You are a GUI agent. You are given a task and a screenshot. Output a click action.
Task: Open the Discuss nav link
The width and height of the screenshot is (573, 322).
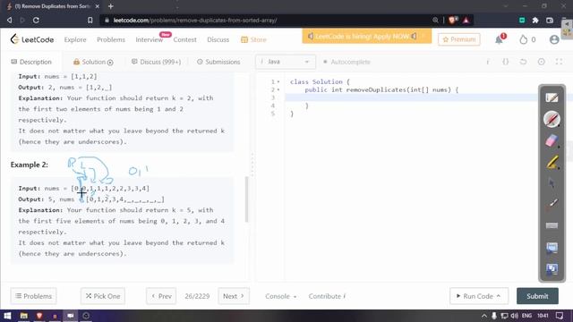[218, 39]
